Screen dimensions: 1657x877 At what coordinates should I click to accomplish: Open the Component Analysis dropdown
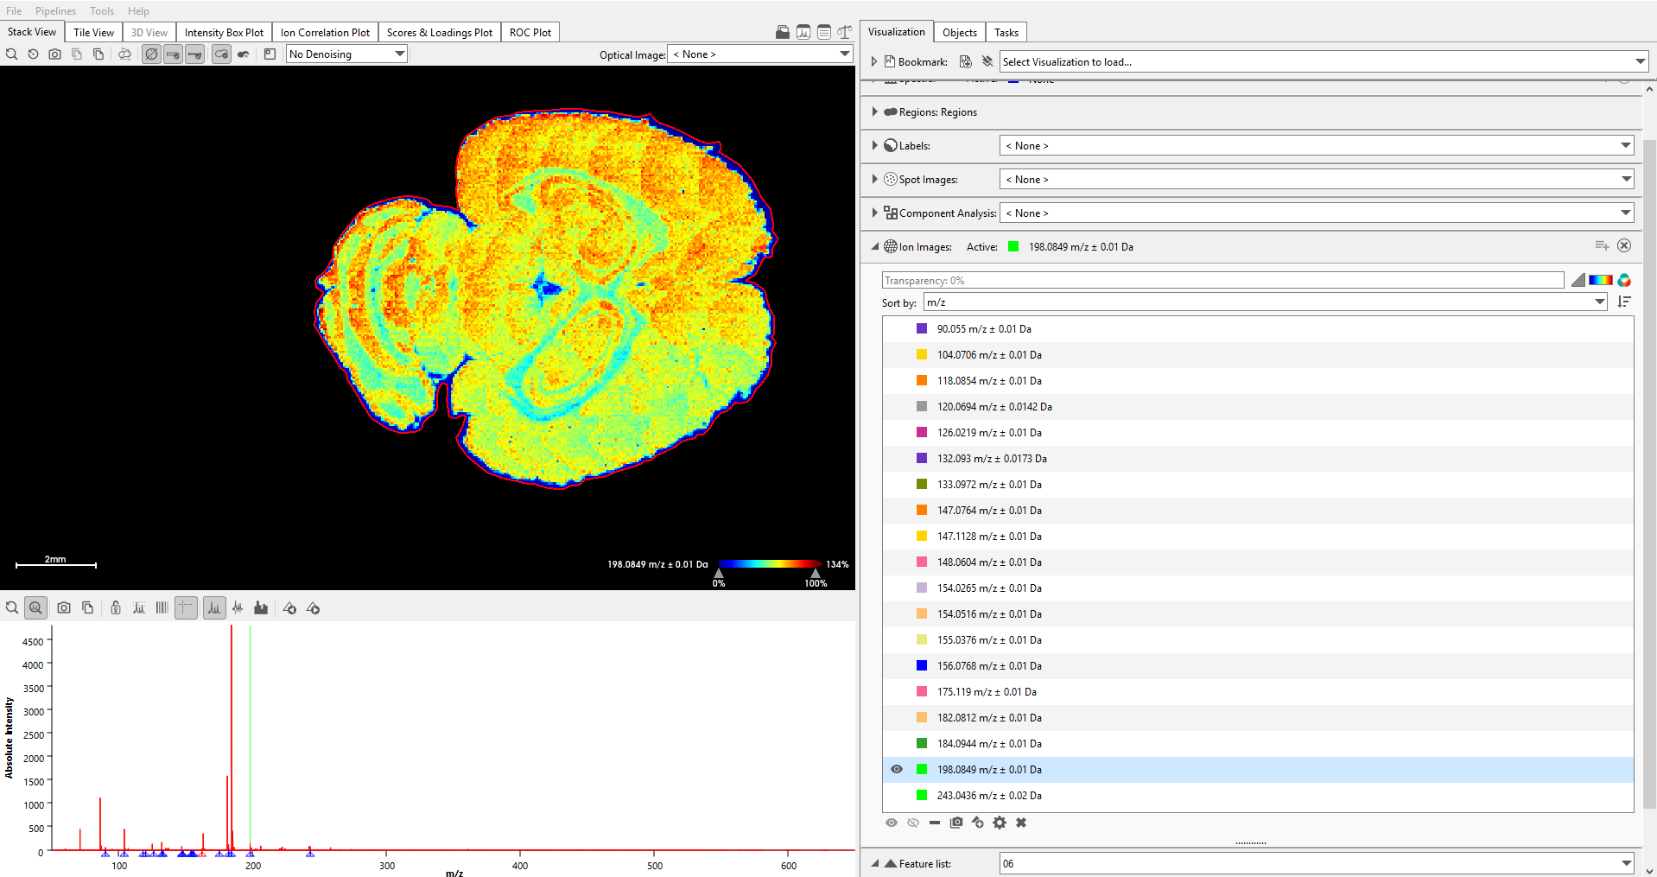tap(1317, 213)
